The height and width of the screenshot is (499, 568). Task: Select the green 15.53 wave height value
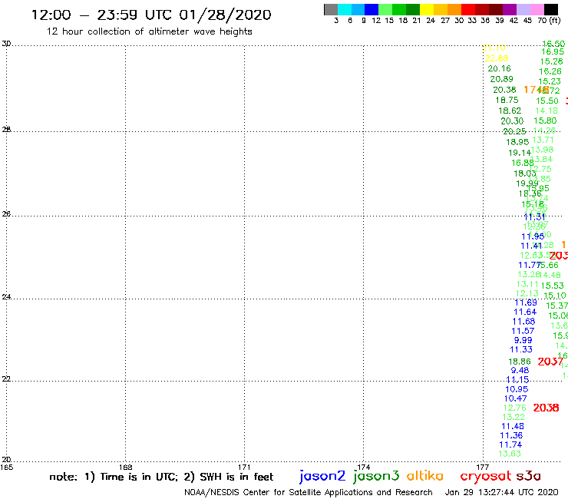click(553, 286)
